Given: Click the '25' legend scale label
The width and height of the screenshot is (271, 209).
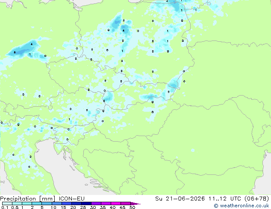Looking at the screenshot, I should click(83, 207).
